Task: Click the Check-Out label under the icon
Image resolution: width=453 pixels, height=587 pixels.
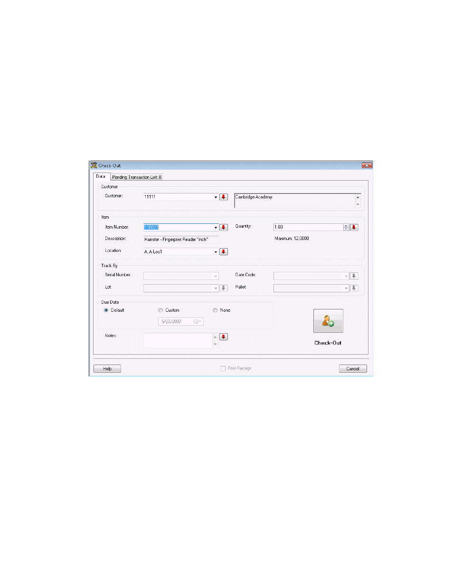Action: 328,343
